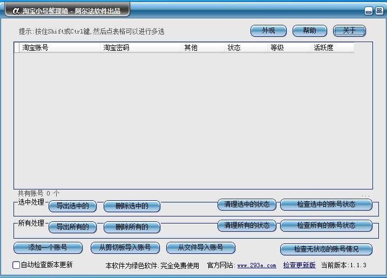This screenshot has width=387, height=278.
Task: Click 检查选中的账号状态 button
Action: pos(326,205)
